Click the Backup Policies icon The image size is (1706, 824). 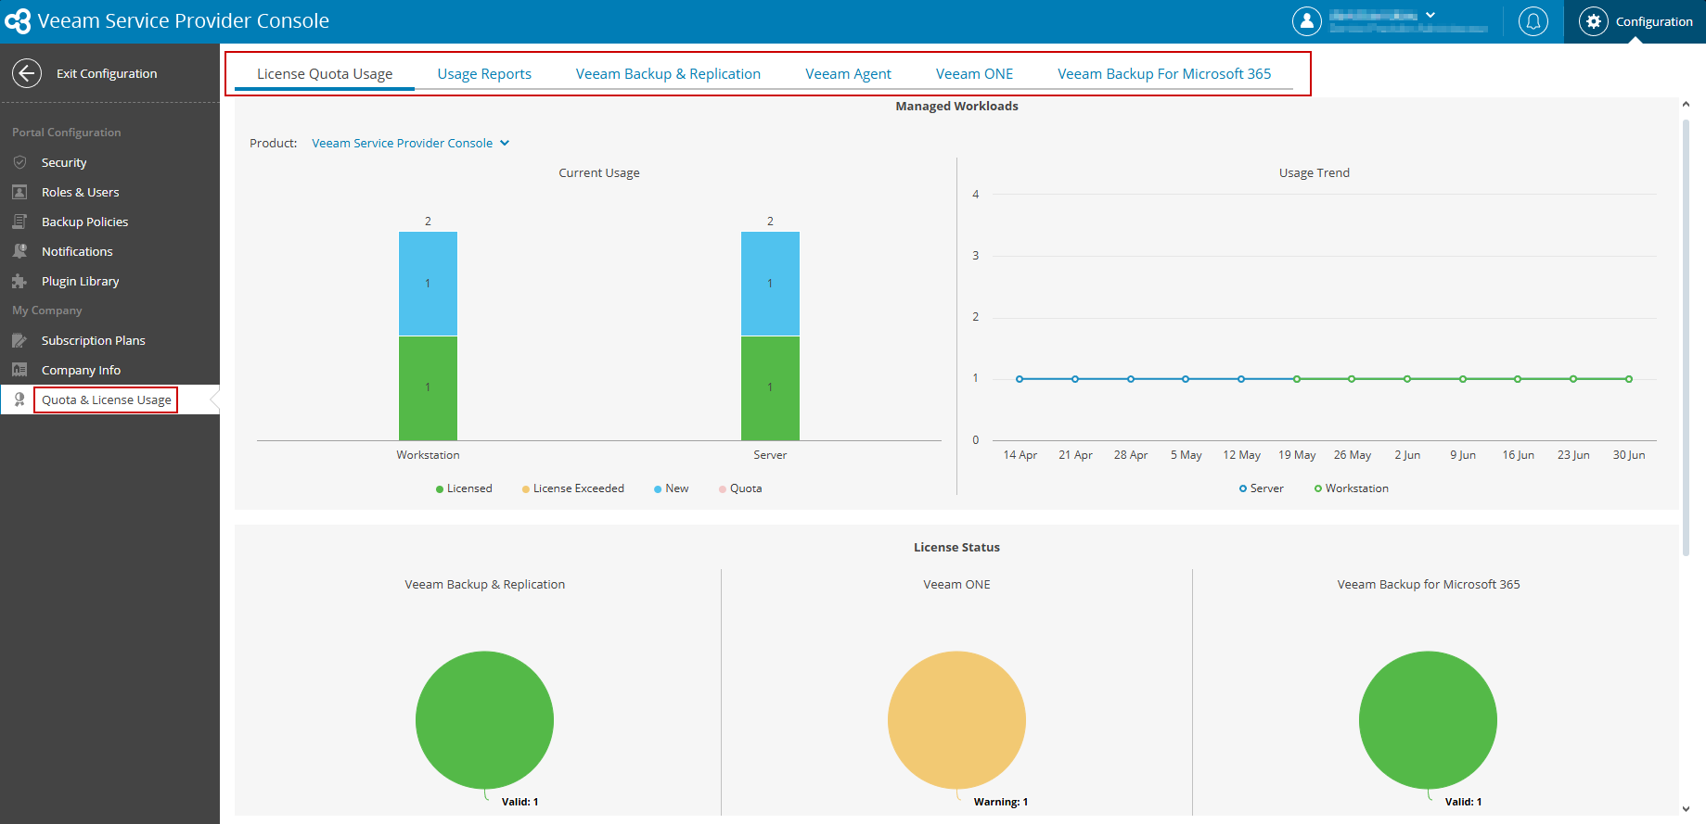19,222
